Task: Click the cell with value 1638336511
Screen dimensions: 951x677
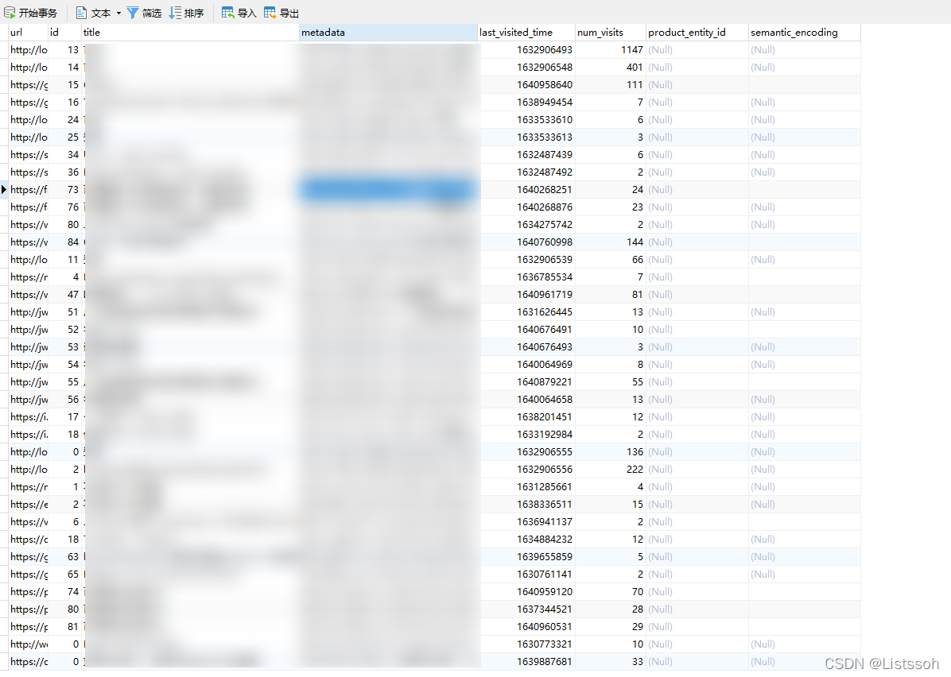Action: click(x=526, y=505)
